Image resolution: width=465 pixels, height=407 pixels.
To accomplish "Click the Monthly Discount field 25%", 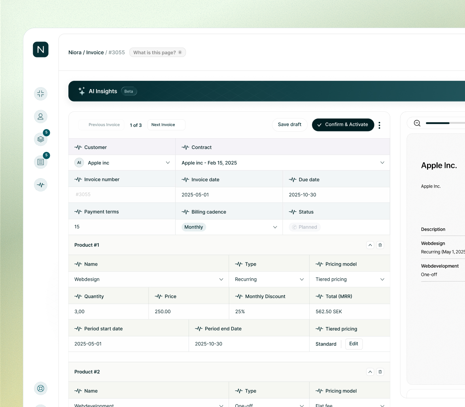I will tap(269, 312).
